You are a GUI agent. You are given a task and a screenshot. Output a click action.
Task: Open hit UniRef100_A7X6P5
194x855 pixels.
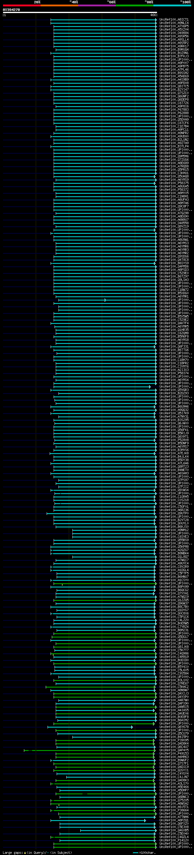174,26
